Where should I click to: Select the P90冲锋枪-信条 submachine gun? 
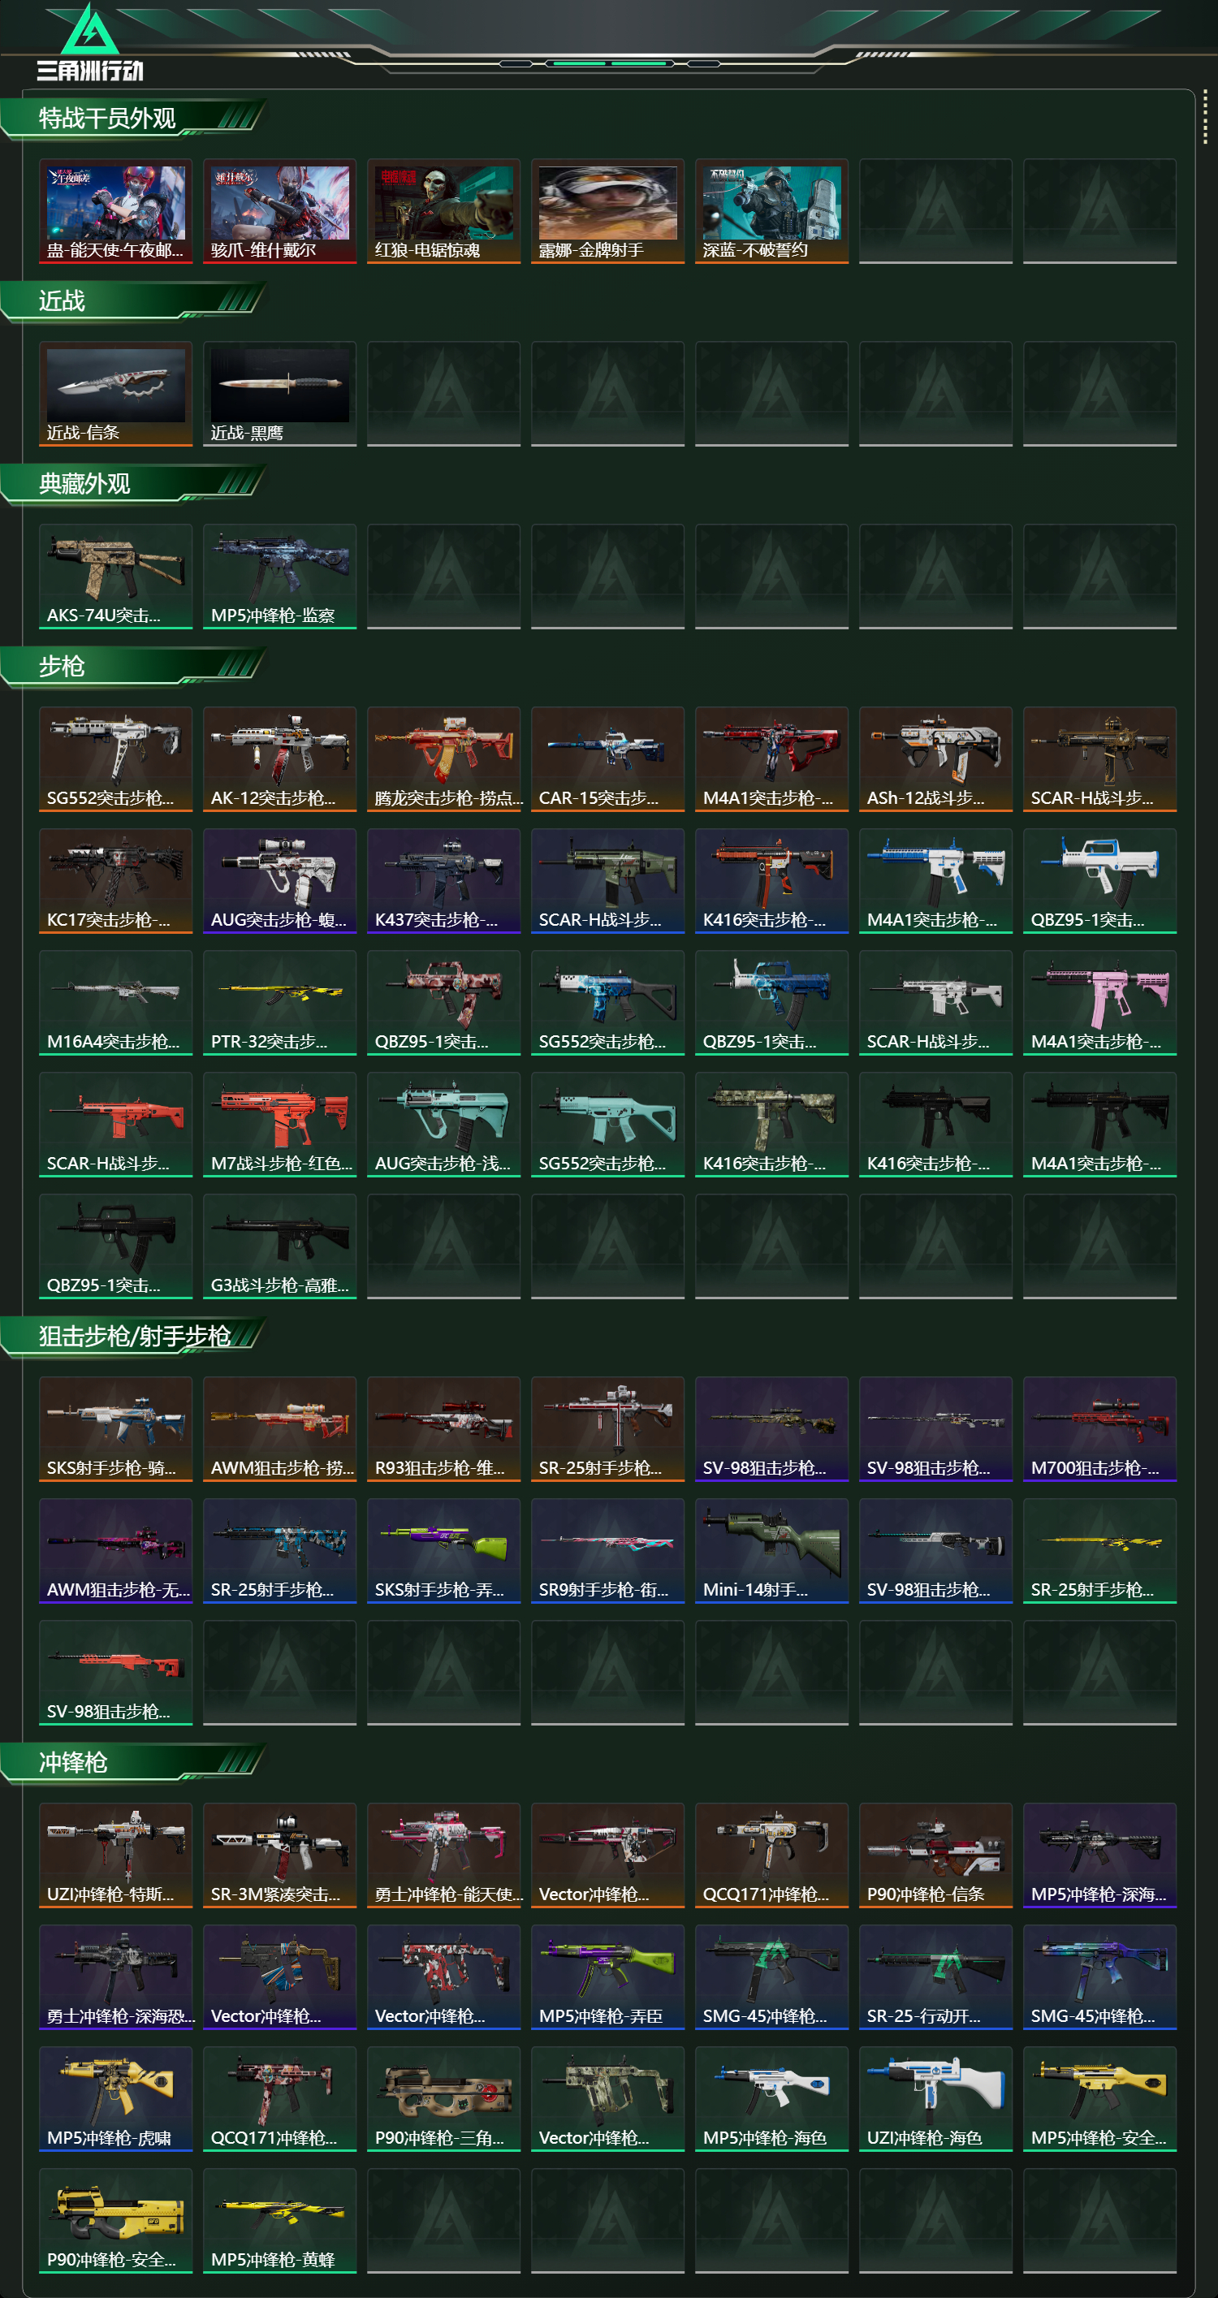click(935, 1856)
